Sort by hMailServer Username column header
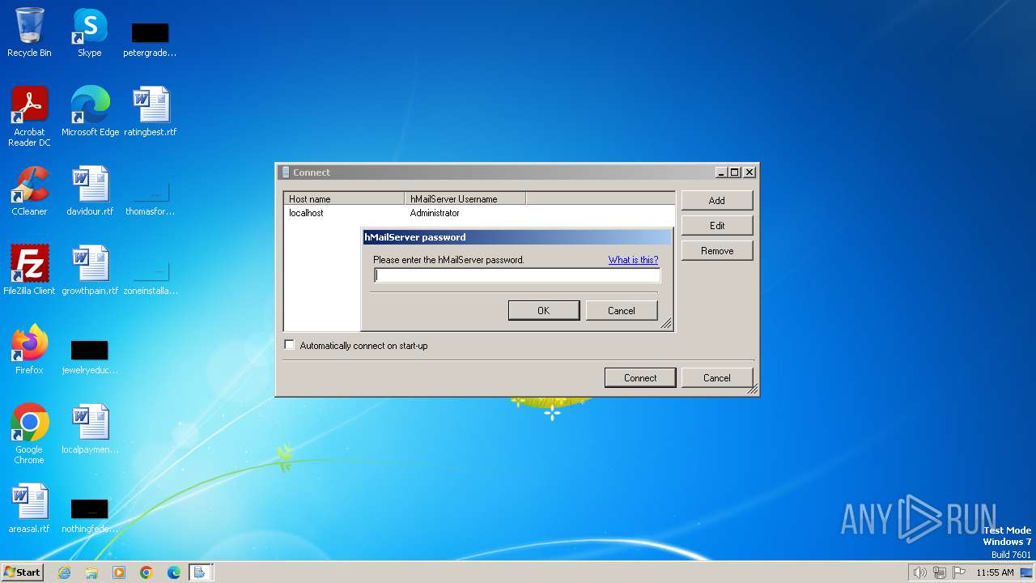The width and height of the screenshot is (1036, 583). click(465, 198)
